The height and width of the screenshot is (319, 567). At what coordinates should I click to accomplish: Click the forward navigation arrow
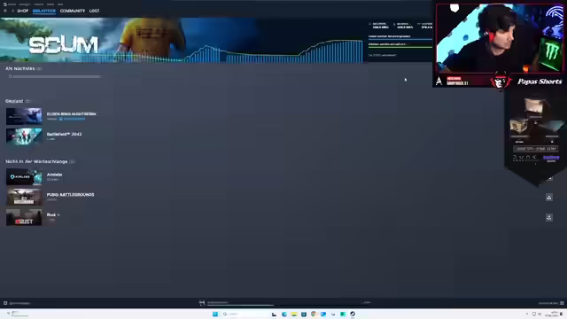tap(12, 11)
